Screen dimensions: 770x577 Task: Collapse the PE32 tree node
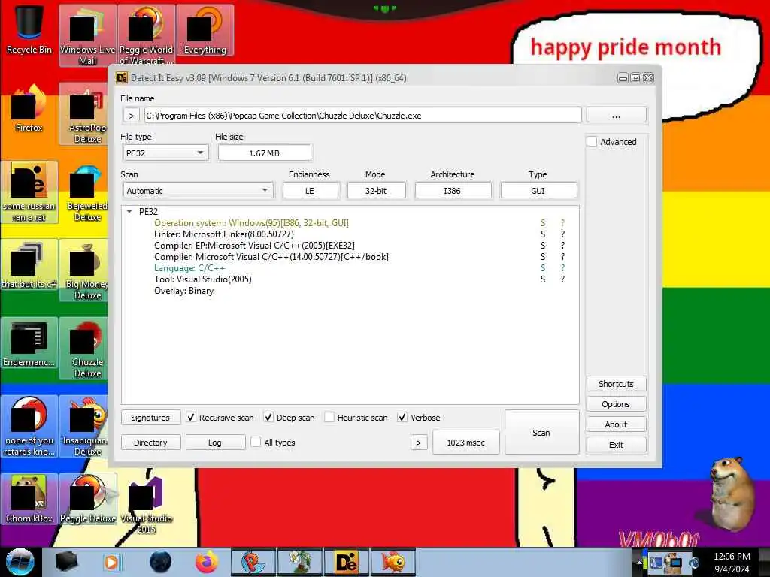(x=129, y=211)
